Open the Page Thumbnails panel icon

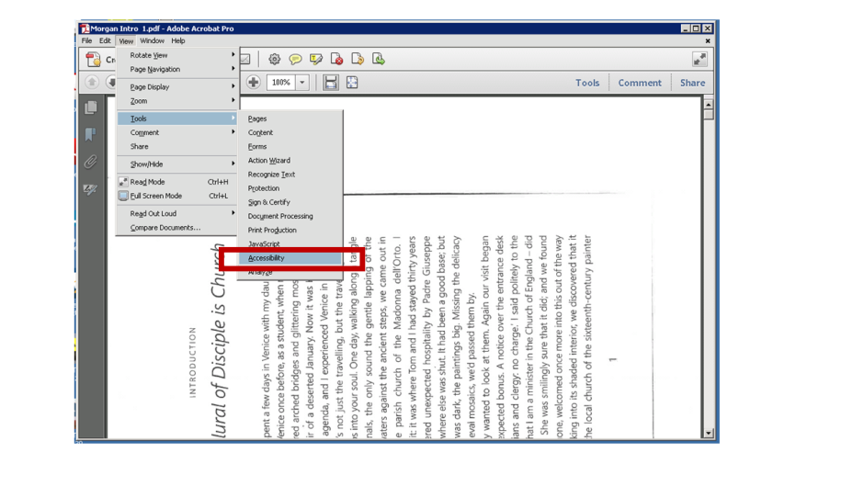tap(91, 107)
